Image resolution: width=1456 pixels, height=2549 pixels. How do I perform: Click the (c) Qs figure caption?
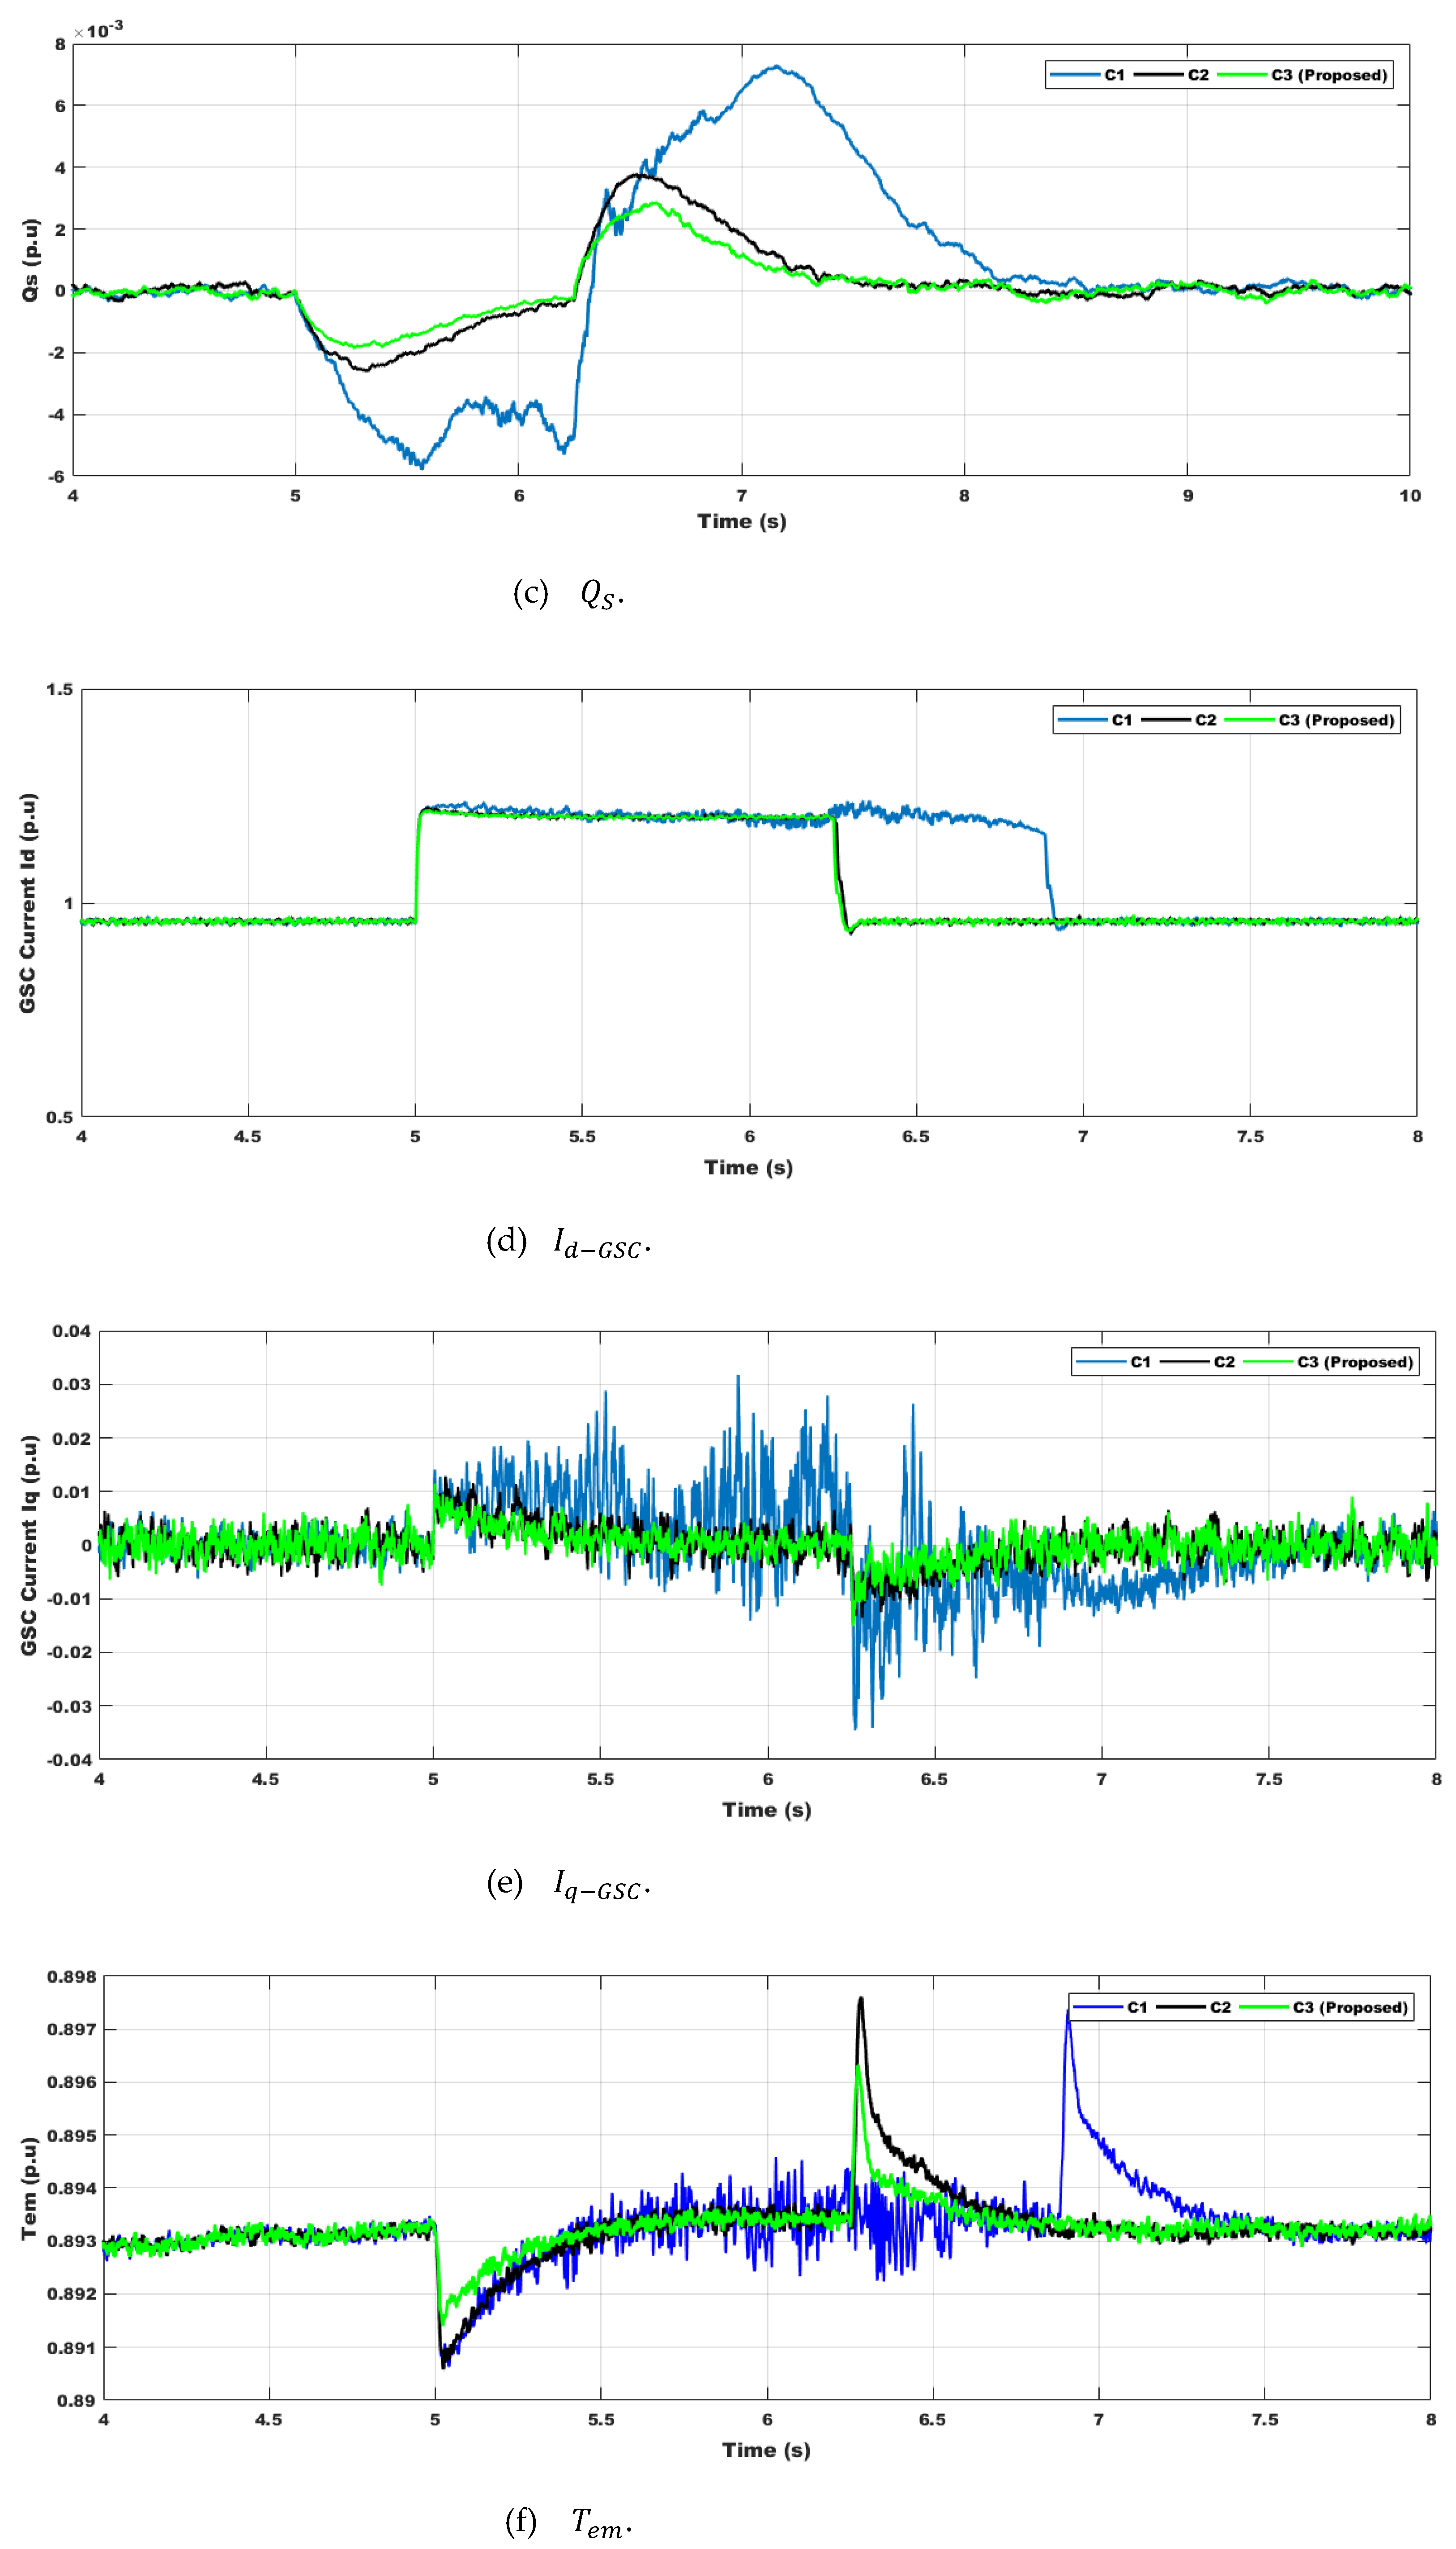point(568,594)
